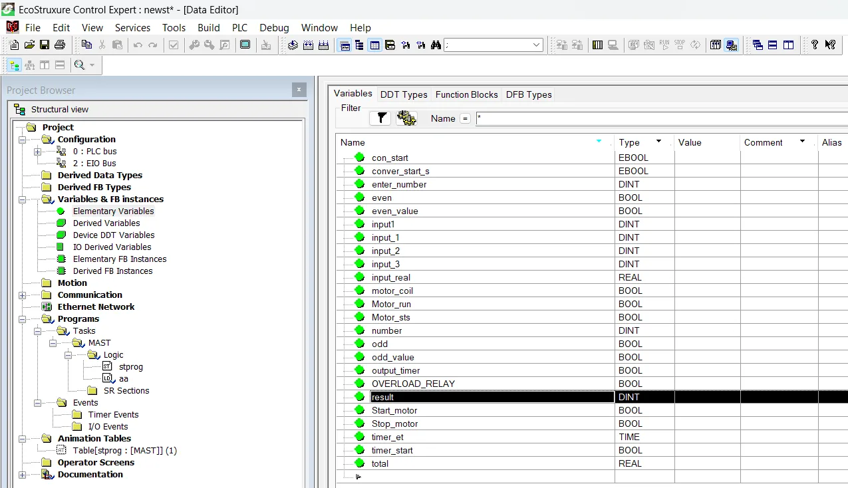This screenshot has width=848, height=488.
Task: Click the Print icon
Action: pyautogui.click(x=60, y=45)
